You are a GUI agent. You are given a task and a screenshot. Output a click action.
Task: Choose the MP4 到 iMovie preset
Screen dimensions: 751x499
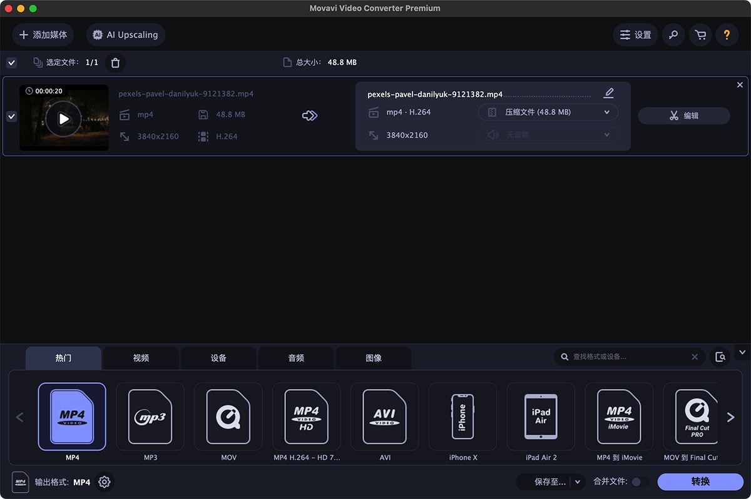tap(619, 416)
